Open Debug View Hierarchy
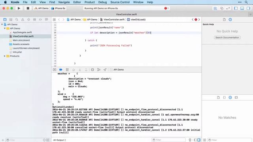Image resolution: width=253 pixels, height=142 pixels. point(92,69)
